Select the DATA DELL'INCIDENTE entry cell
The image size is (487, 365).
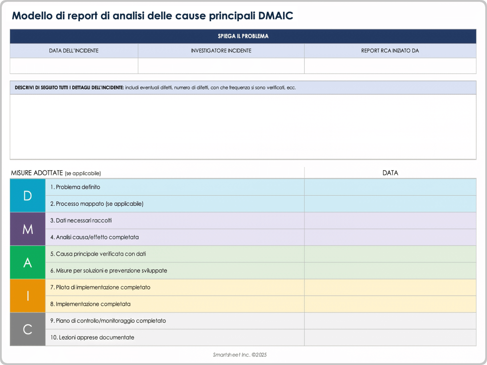click(74, 65)
